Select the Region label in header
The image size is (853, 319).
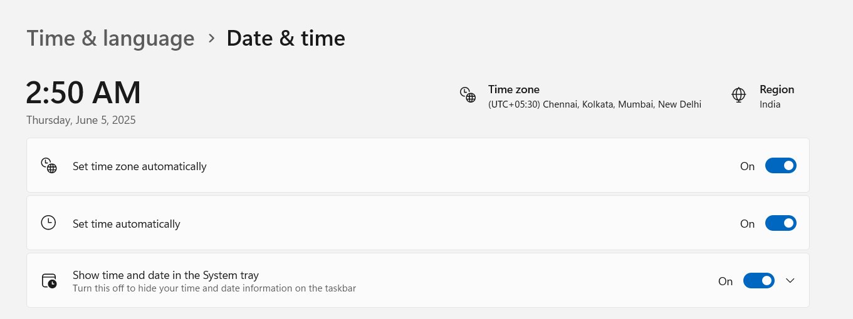[777, 89]
